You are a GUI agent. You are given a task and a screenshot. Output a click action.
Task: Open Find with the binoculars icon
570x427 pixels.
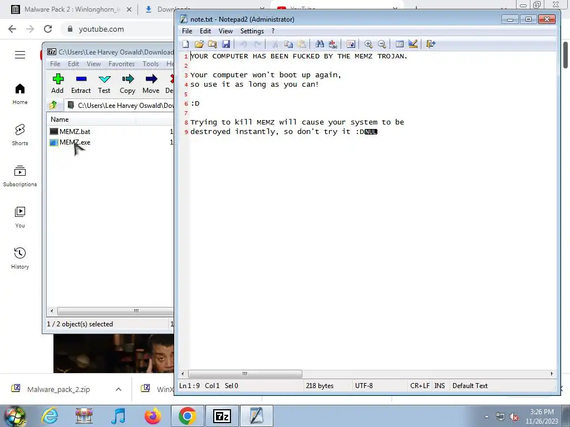pyautogui.click(x=320, y=44)
